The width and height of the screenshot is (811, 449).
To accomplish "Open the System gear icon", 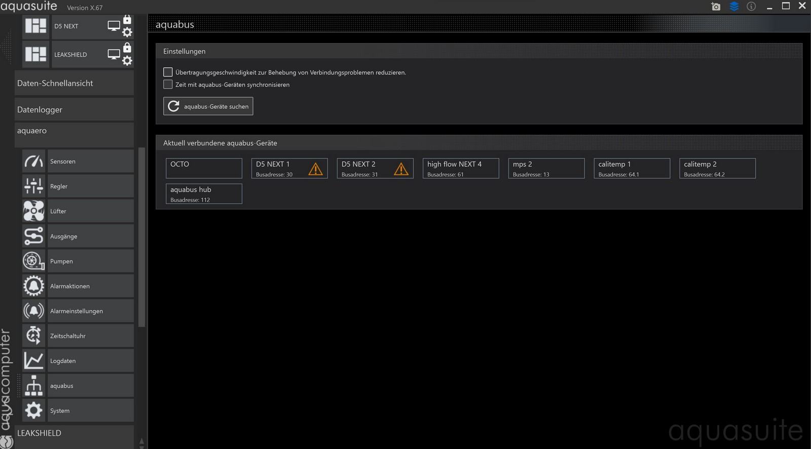I will click(x=34, y=411).
